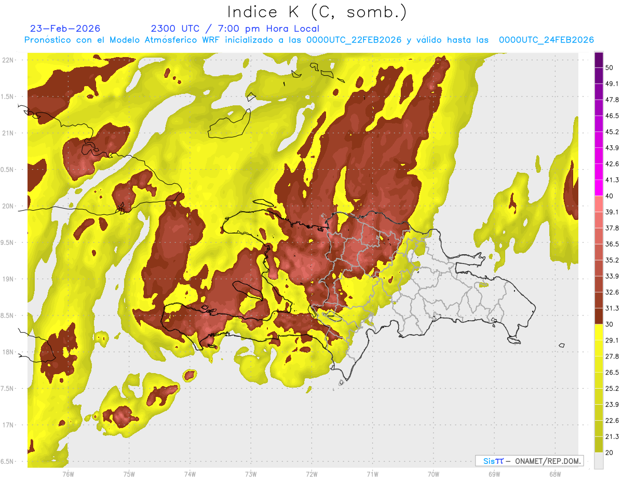Click the 22.6 color scale label
The height and width of the screenshot is (481, 623).
click(612, 421)
